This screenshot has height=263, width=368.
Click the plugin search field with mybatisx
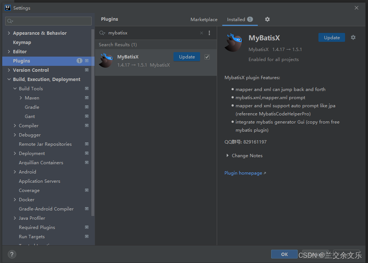152,33
